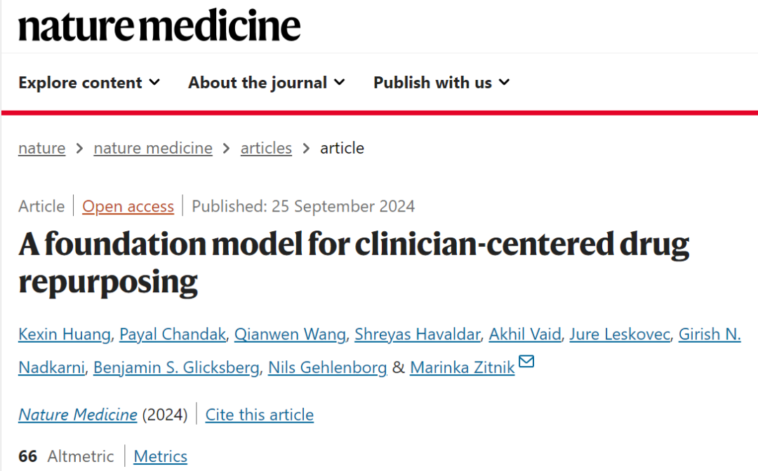Open the Nature Medicine journal link
The height and width of the screenshot is (471, 758).
click(78, 414)
